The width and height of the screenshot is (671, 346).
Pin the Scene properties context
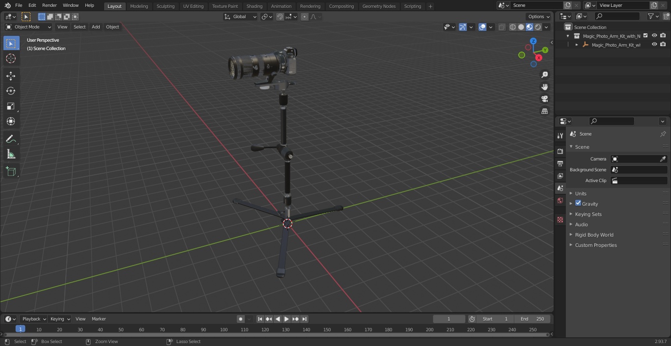coord(663,134)
